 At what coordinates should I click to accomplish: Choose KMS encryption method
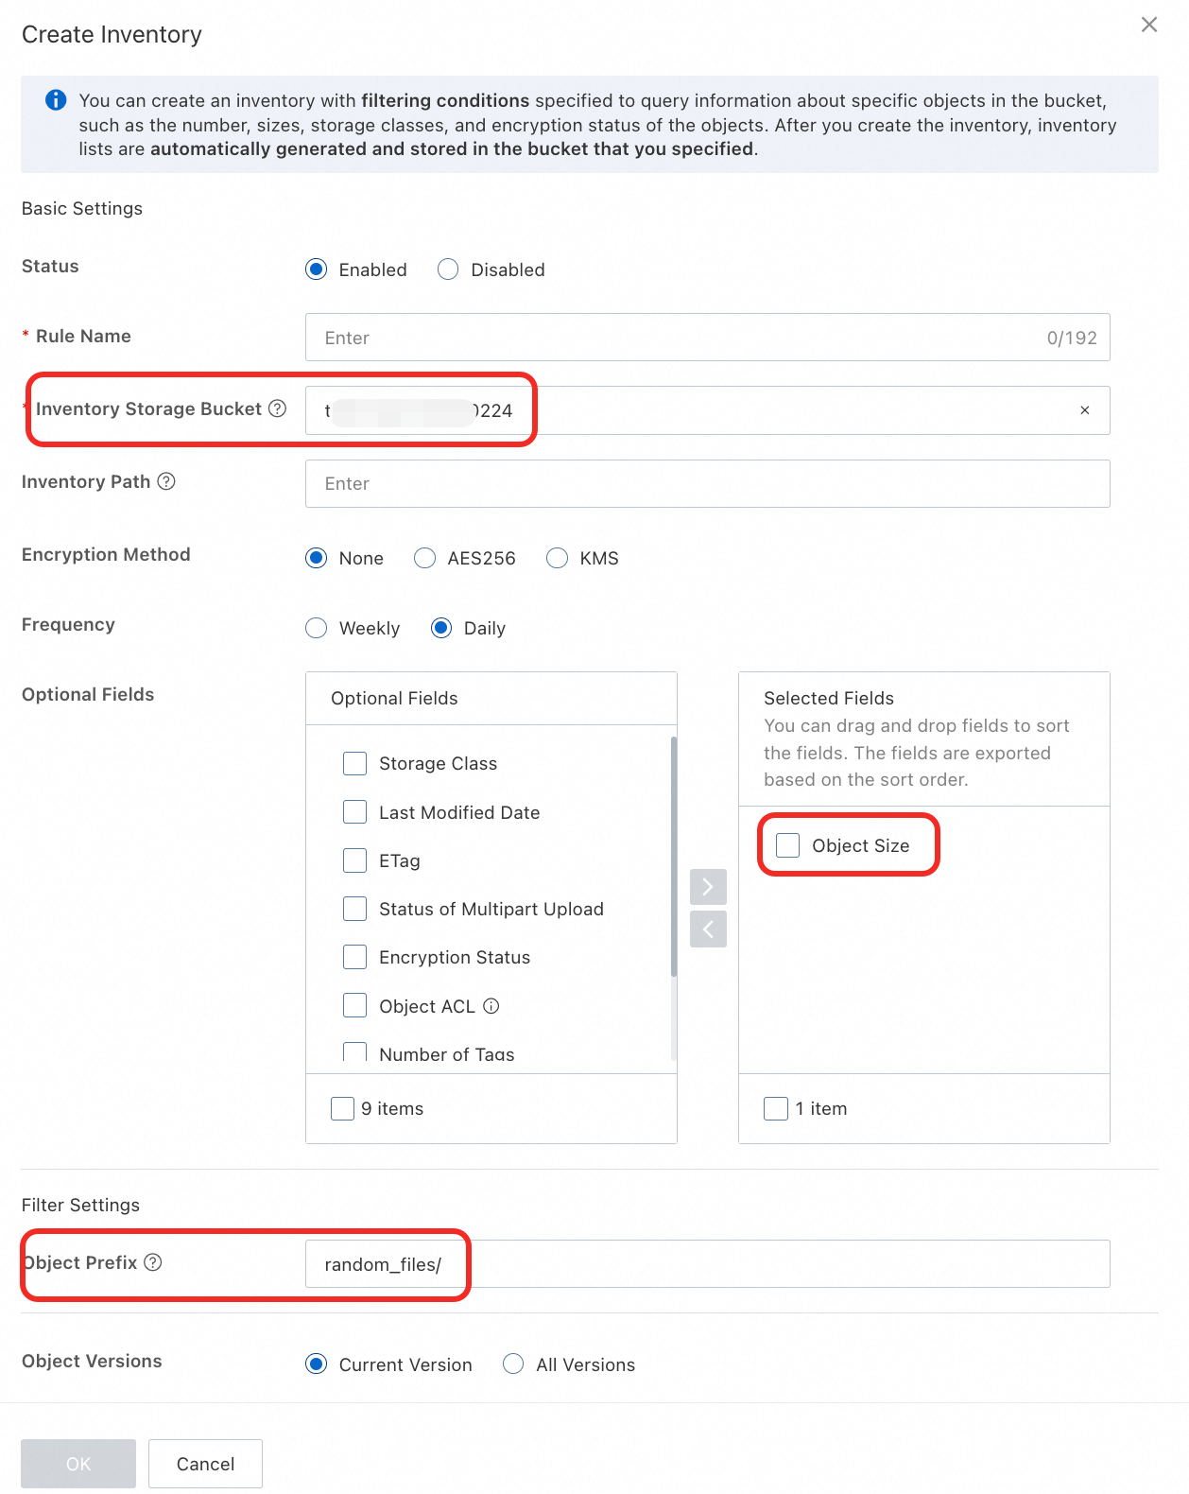pyautogui.click(x=558, y=558)
